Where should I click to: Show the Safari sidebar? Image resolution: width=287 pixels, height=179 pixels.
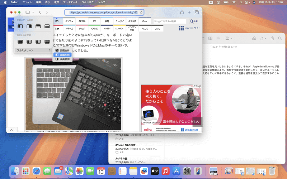coord(28,12)
